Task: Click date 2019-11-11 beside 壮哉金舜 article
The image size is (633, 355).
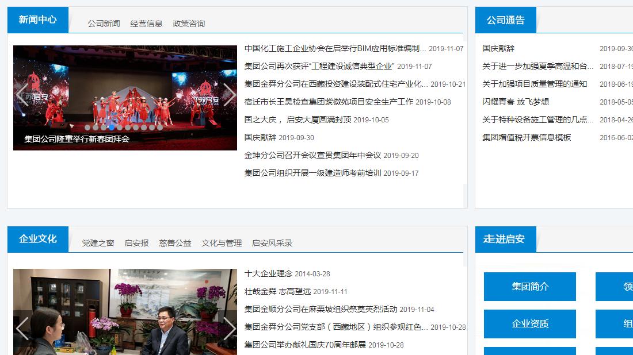Action: [x=330, y=292]
